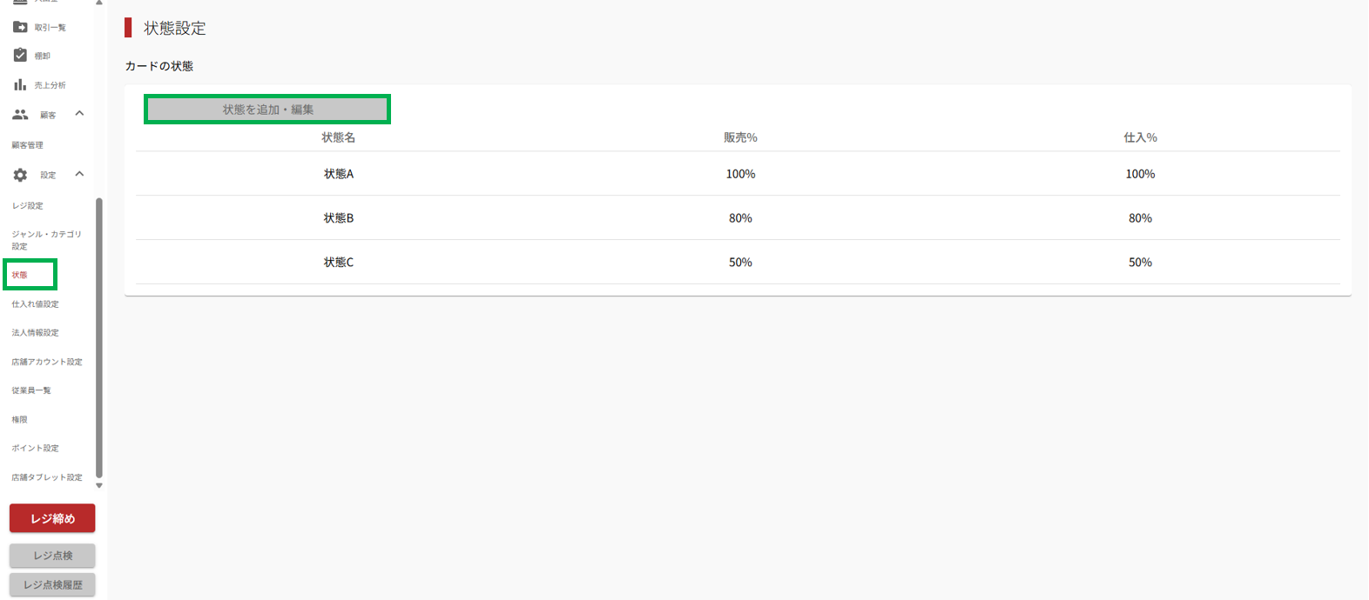Select 状態B row in table
The height and width of the screenshot is (600, 1369).
click(738, 218)
